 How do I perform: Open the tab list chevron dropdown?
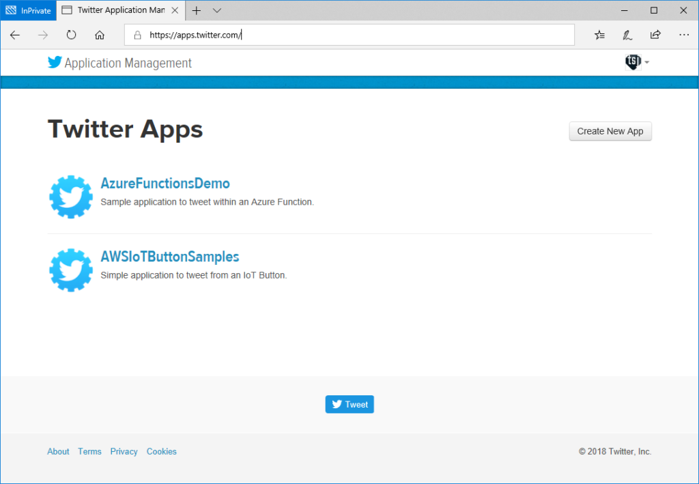[217, 10]
